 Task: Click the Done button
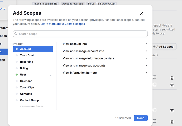click(141, 118)
